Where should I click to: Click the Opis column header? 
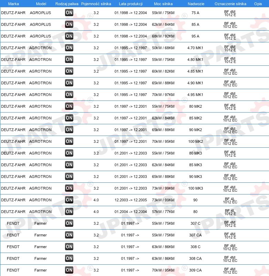click(258, 4)
